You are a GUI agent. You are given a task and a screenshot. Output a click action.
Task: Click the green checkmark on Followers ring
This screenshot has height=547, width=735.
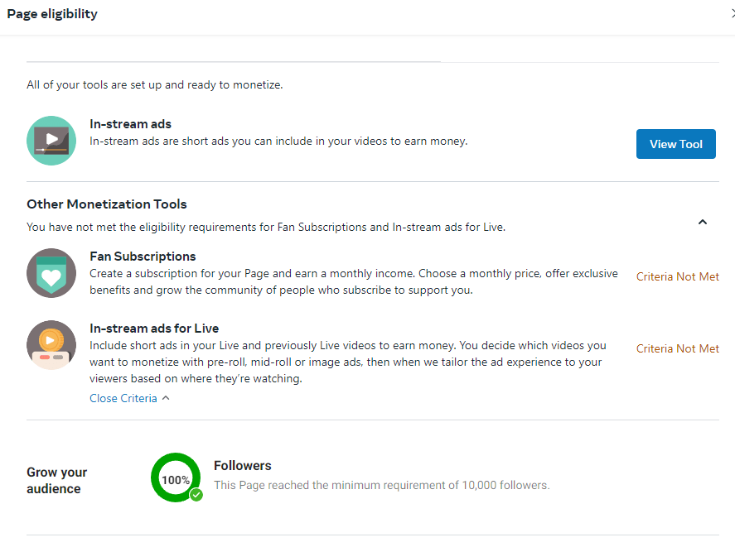(196, 495)
